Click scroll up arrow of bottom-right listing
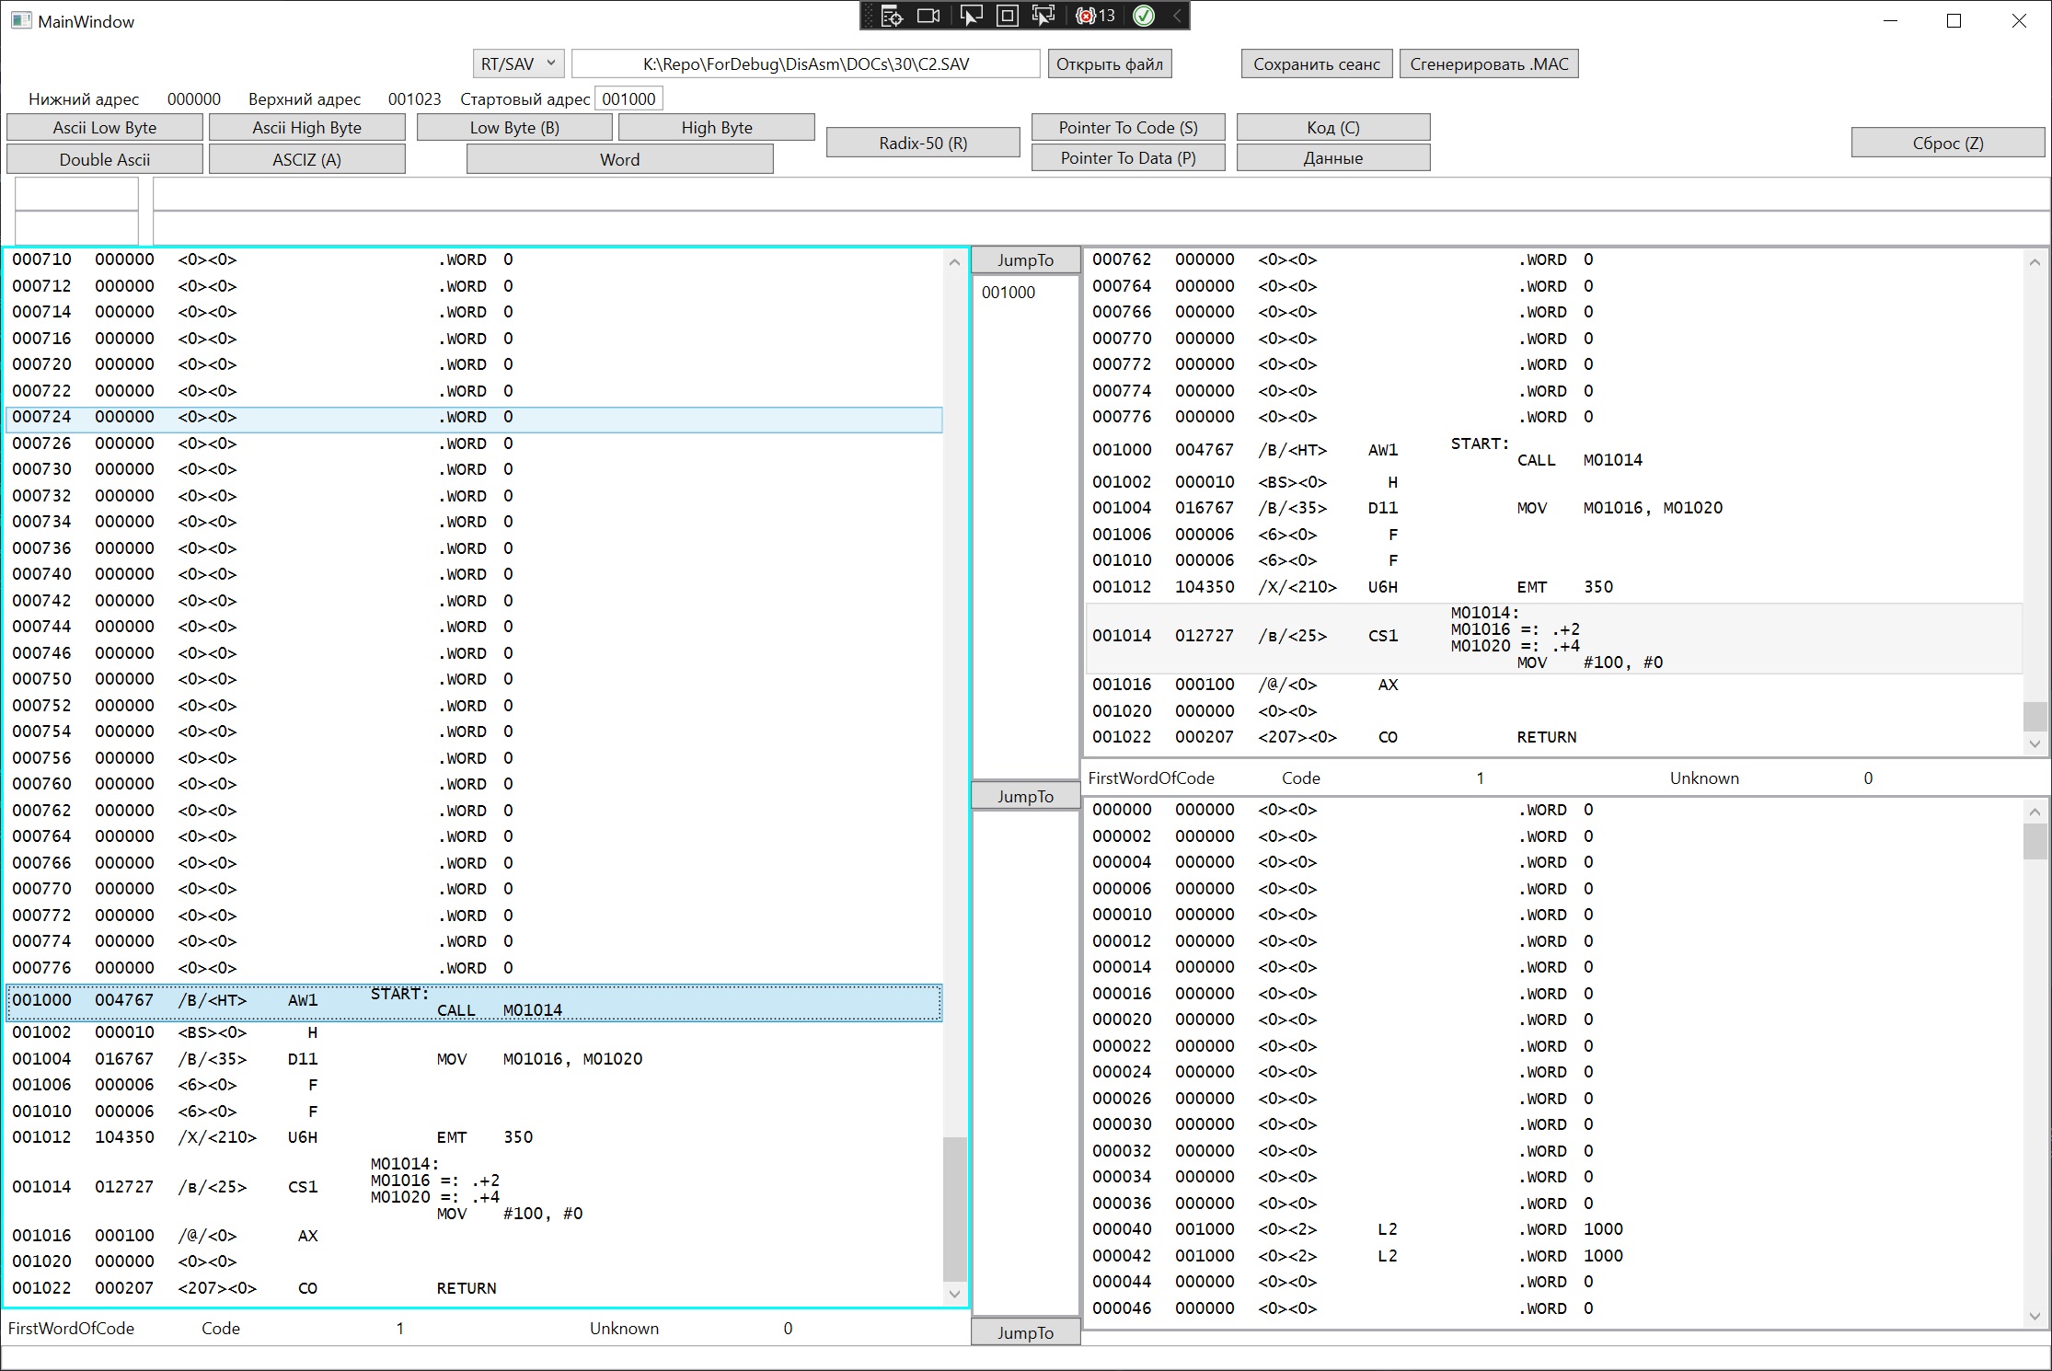Viewport: 2052px width, 1371px height. coord(2035,812)
